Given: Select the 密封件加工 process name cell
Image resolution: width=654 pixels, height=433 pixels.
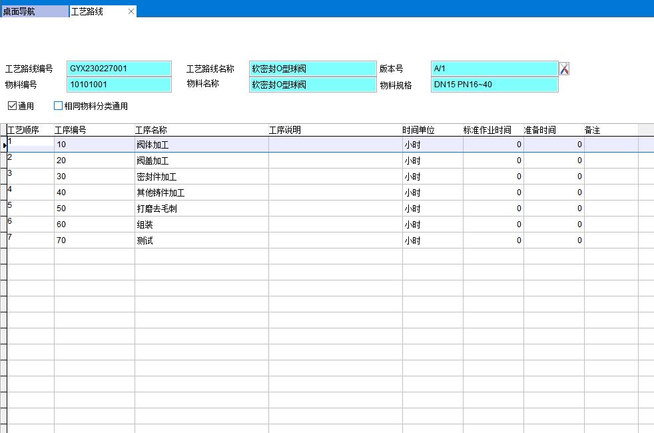Looking at the screenshot, I should (201, 177).
